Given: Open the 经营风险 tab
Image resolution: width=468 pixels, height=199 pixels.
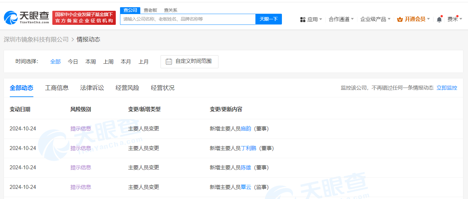Looking at the screenshot, I should 127,88.
